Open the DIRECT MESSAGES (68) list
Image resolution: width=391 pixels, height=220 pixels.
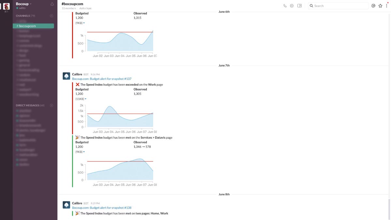pyautogui.click(x=30, y=105)
